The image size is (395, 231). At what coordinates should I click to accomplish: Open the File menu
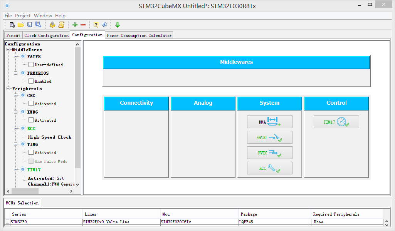point(8,16)
